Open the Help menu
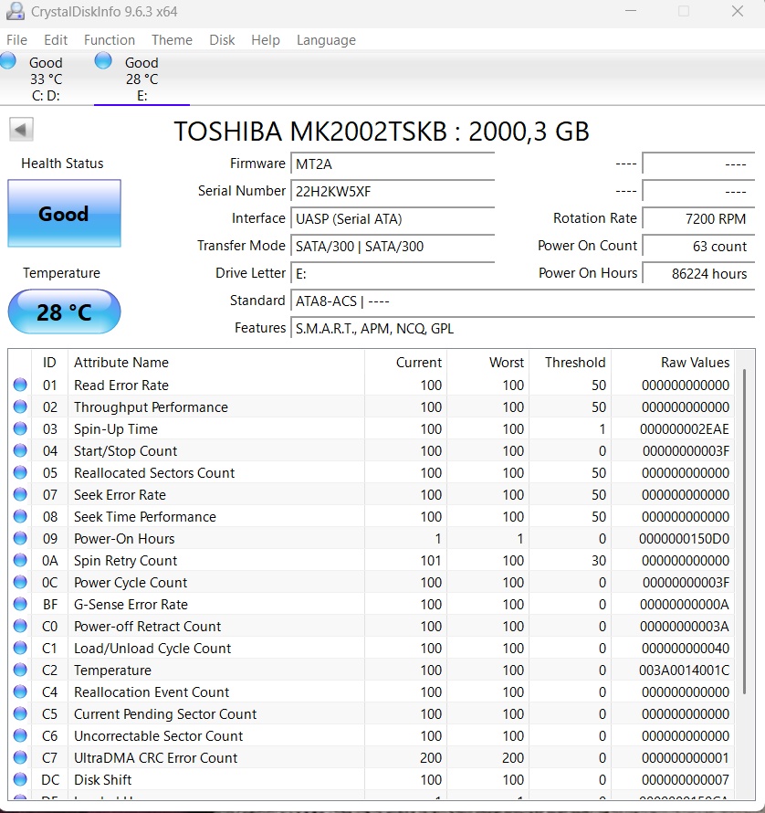Viewport: 765px width, 813px height. [x=265, y=40]
